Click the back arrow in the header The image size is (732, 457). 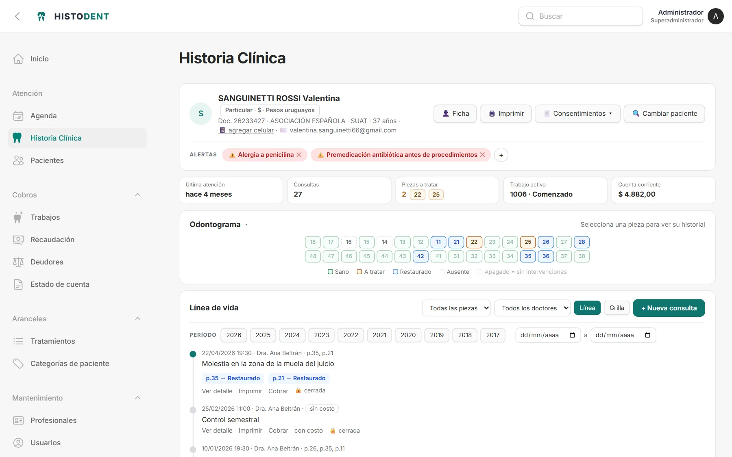click(17, 16)
